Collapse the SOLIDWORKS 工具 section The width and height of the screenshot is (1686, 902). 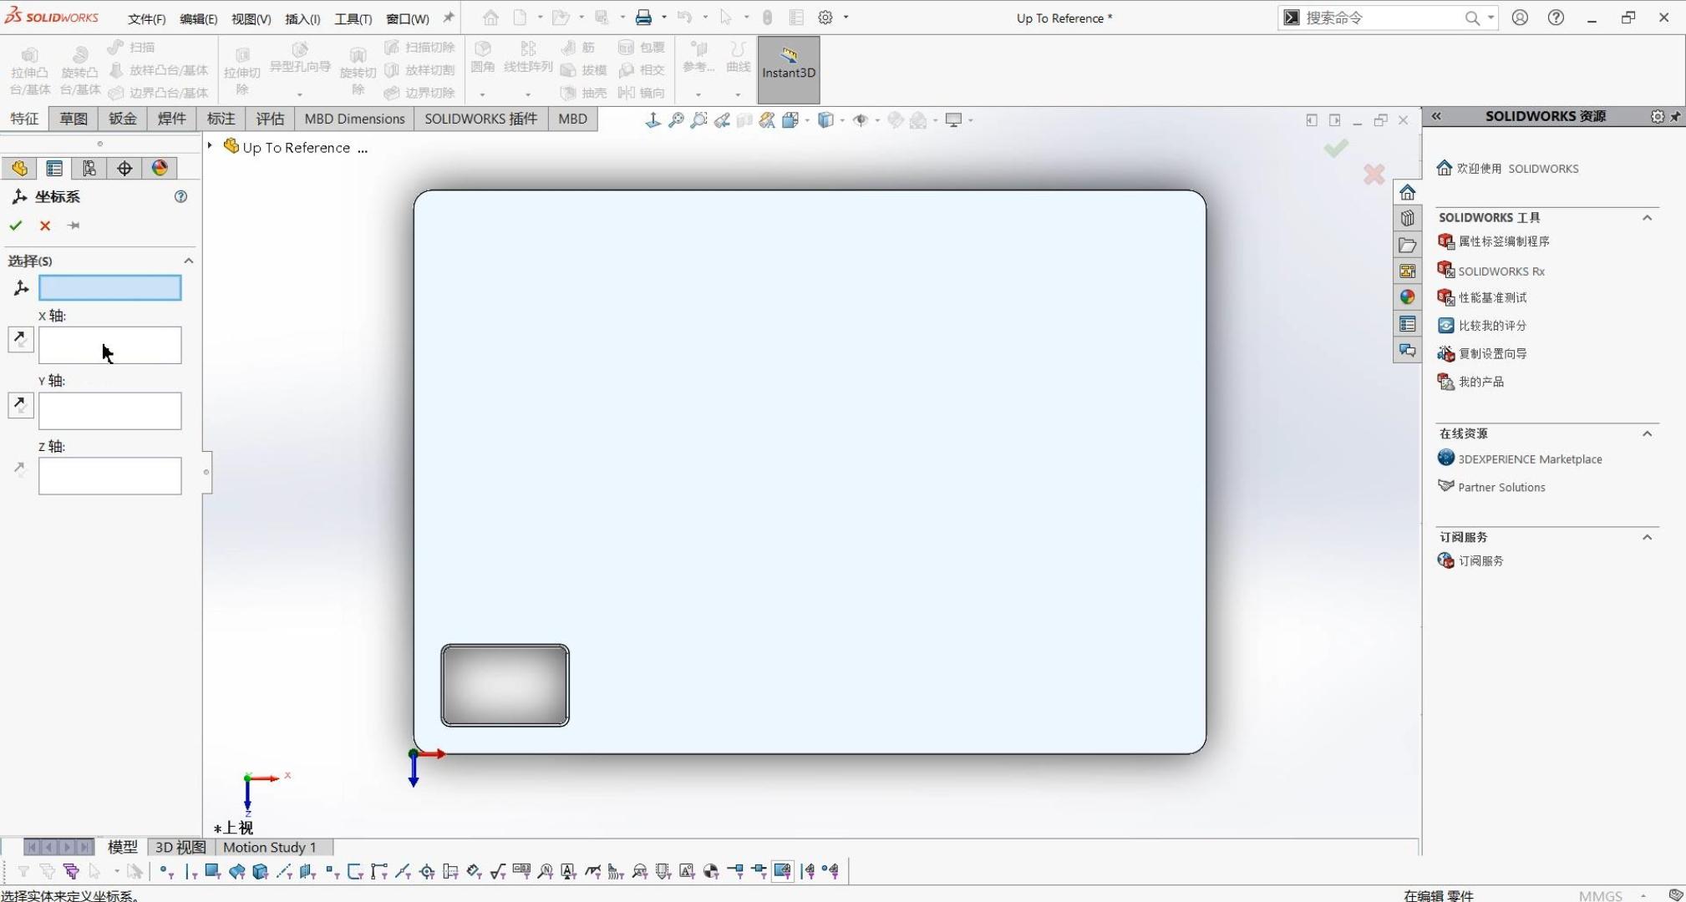(x=1646, y=218)
